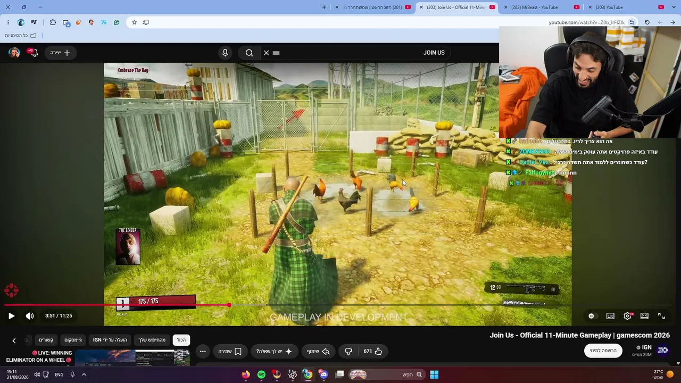Open the taskbar volume control

[x=37, y=374]
